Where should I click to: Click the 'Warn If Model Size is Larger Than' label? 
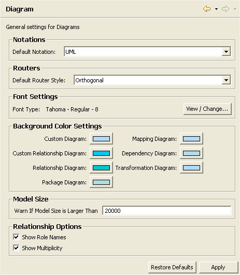point(56,211)
